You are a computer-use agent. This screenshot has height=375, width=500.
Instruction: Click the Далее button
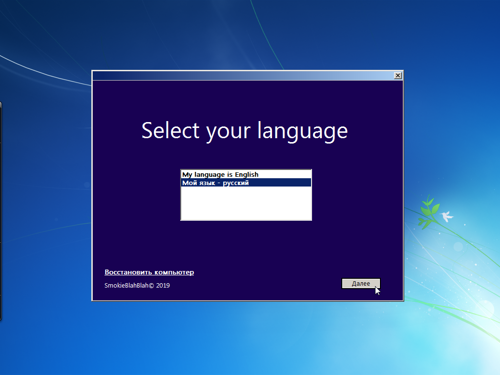pyautogui.click(x=361, y=284)
